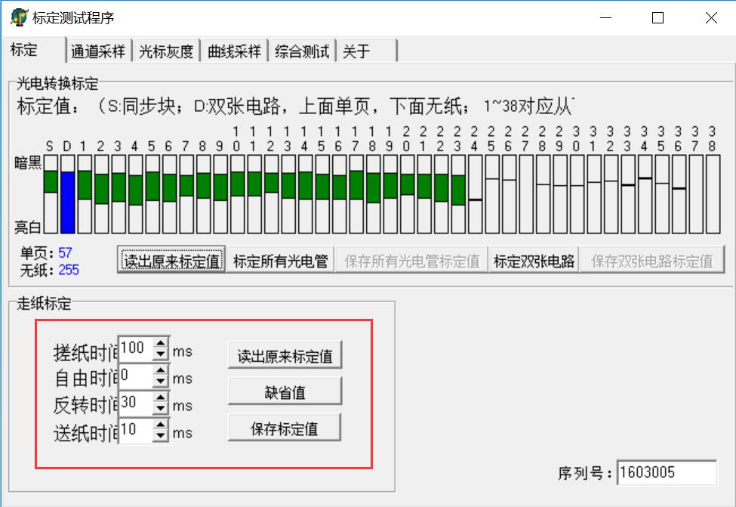Increase 自由时间 using the up spinner arrow

[160, 372]
